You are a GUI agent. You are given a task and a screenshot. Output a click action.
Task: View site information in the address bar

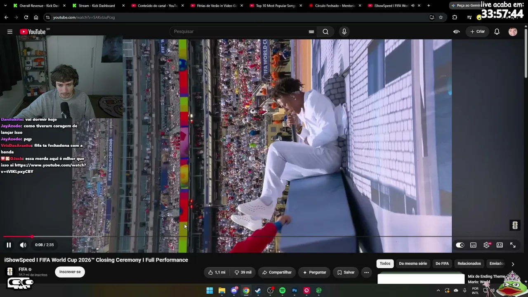click(x=48, y=17)
